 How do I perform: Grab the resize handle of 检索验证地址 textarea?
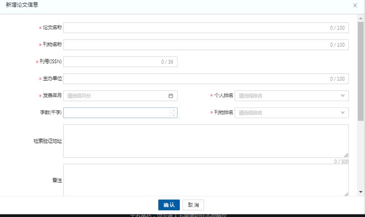coord(346,155)
